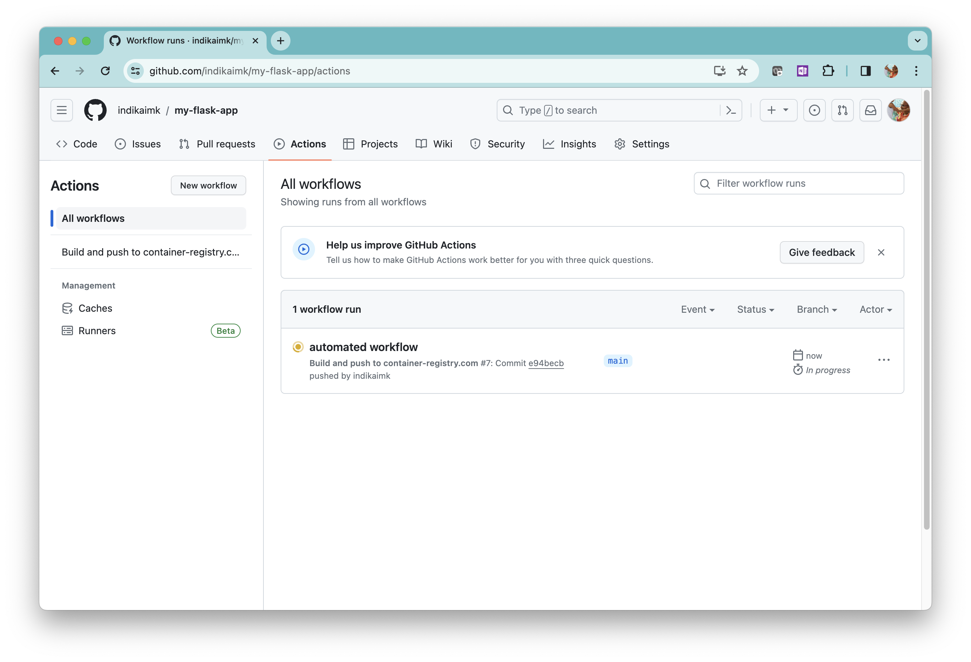The width and height of the screenshot is (971, 662).
Task: Open the OneNote clipper extension
Action: click(802, 71)
